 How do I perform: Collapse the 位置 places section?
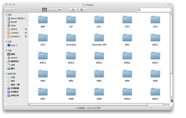6,50
